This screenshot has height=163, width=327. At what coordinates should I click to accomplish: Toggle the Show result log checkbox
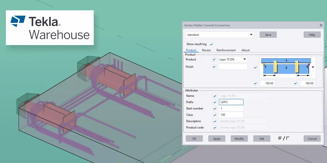point(211,44)
